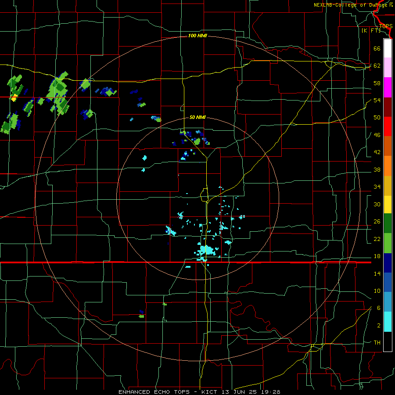Click the "50 NMI" range ring label

coord(197,117)
